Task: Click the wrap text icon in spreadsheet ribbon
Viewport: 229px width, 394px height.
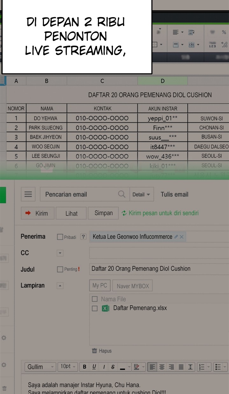Action: point(191,32)
